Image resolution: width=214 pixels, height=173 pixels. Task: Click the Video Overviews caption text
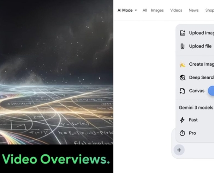click(56, 159)
